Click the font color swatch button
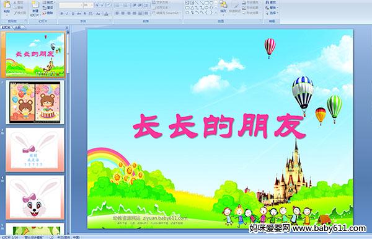The width and height of the screenshot is (372, 239). pos(106,14)
